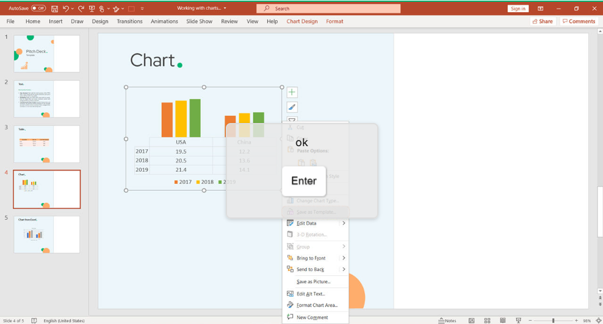Viewport: 603px width, 324px height.
Task: Expand the Bring to Front submenu arrow
Action: coord(344,258)
